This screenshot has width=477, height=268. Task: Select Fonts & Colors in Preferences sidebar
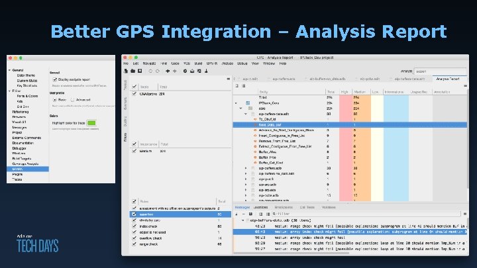coord(27,96)
